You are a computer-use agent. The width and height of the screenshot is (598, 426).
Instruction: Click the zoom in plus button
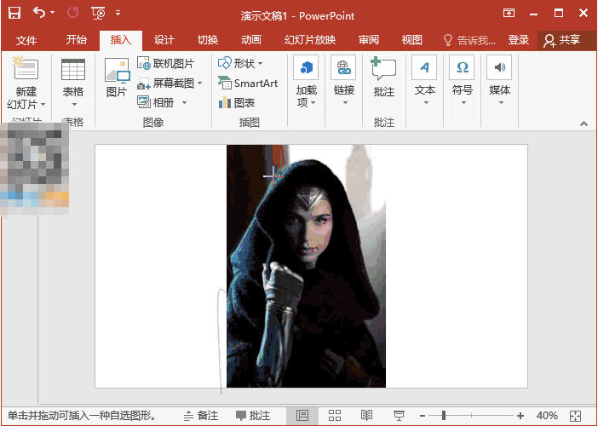520,416
